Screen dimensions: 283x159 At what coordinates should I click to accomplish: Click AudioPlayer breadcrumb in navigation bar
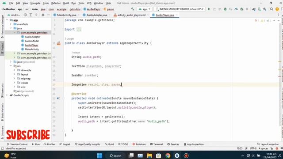tap(92, 9)
